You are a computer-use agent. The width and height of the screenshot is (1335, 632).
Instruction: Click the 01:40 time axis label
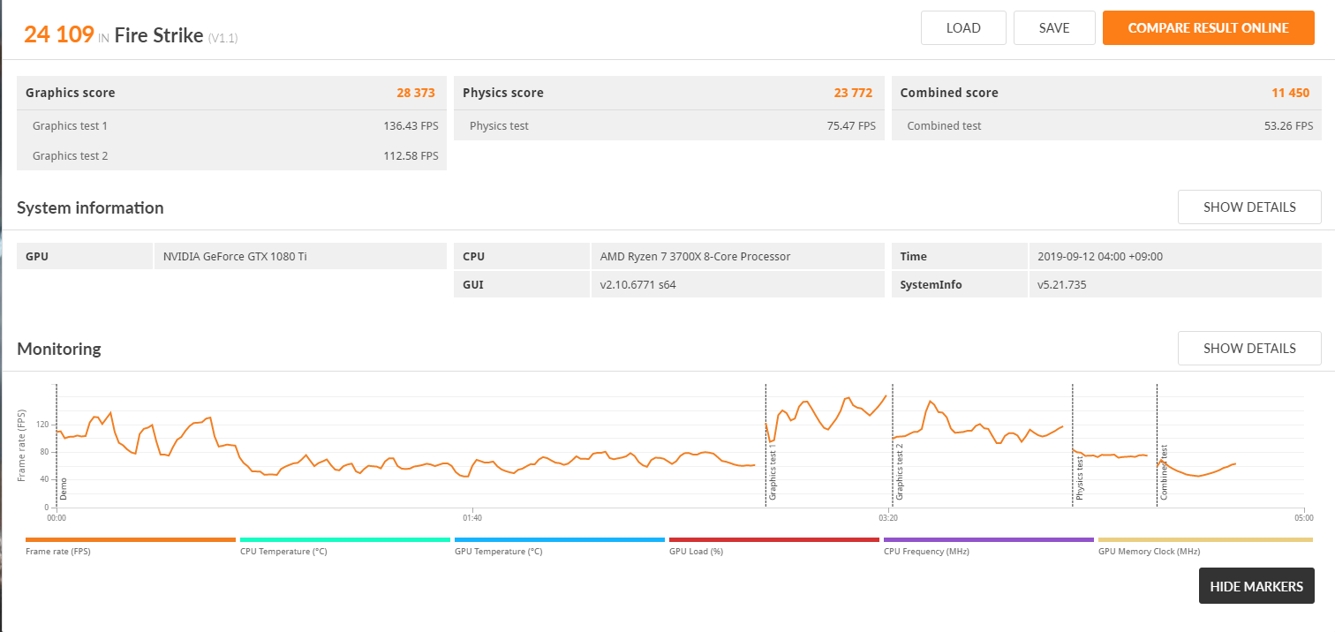[x=472, y=517]
